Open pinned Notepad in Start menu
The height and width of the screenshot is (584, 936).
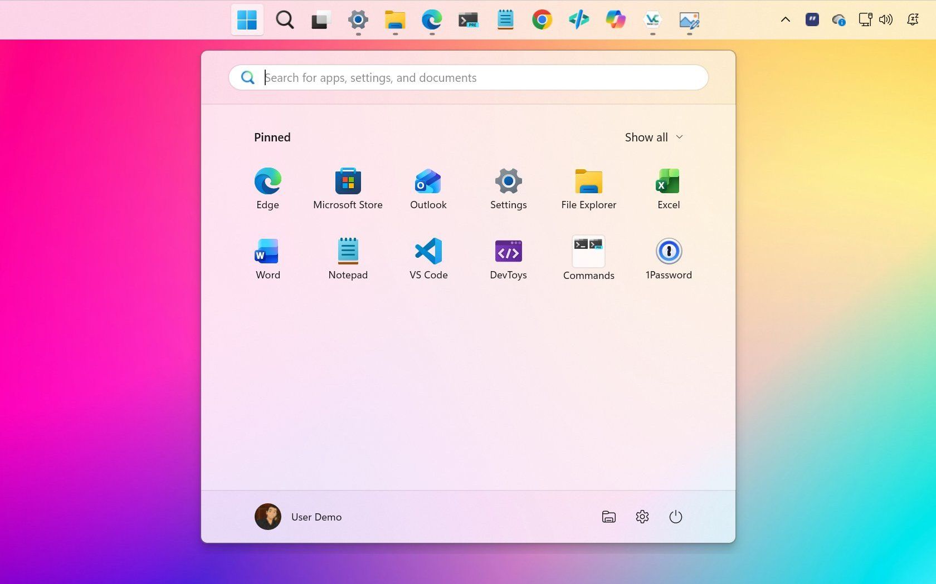coord(348,259)
